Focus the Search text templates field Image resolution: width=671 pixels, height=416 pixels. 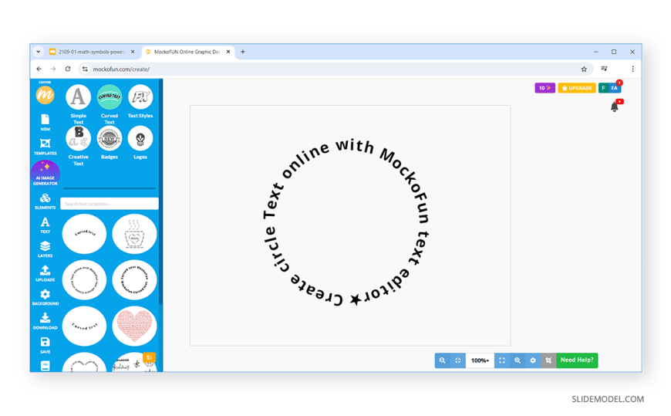[x=109, y=204]
